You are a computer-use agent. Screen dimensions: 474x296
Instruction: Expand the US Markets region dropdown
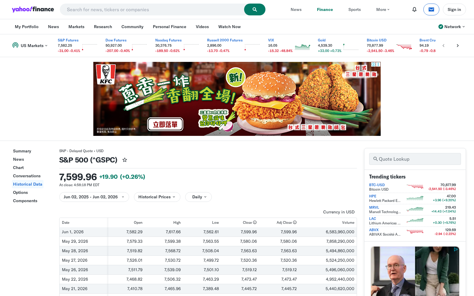[x=34, y=46]
